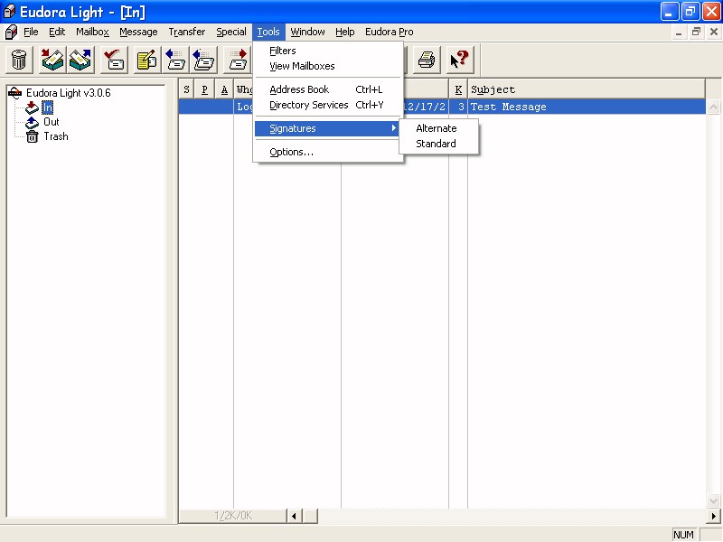Expand the Signatures submenu entry
Screen dimensions: 723x542
pos(329,128)
